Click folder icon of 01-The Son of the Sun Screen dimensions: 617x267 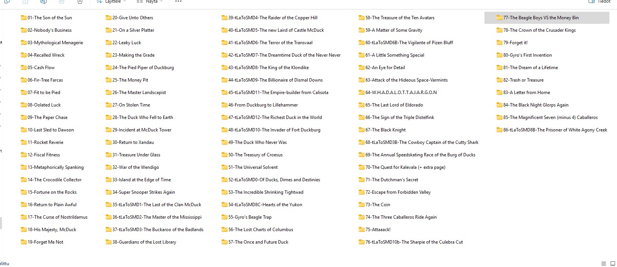[x=24, y=18]
